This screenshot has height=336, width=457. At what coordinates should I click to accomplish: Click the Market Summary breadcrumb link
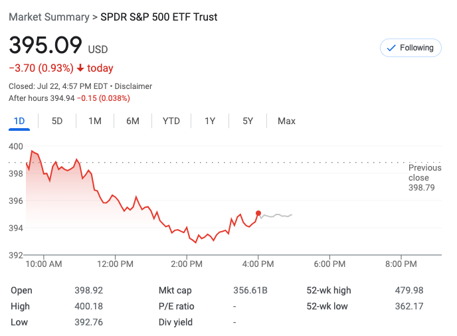point(48,17)
